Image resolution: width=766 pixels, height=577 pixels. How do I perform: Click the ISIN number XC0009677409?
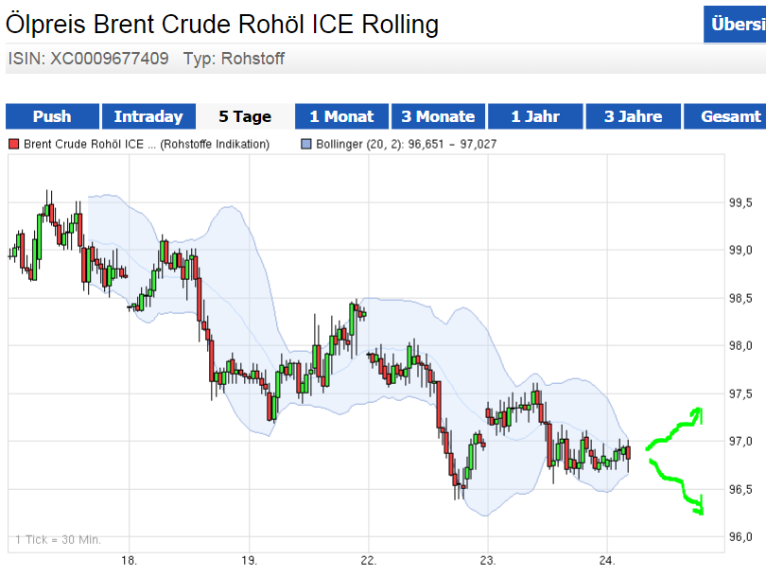coord(110,59)
